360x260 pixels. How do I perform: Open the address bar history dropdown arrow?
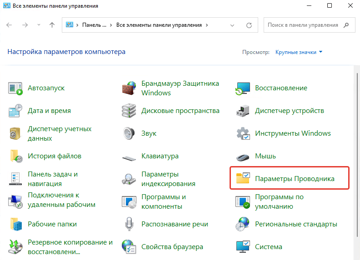[232, 25]
